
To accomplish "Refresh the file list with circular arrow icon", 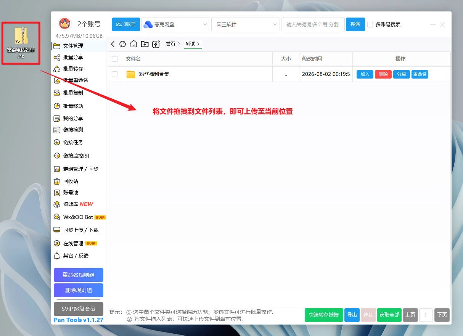I will coord(122,44).
